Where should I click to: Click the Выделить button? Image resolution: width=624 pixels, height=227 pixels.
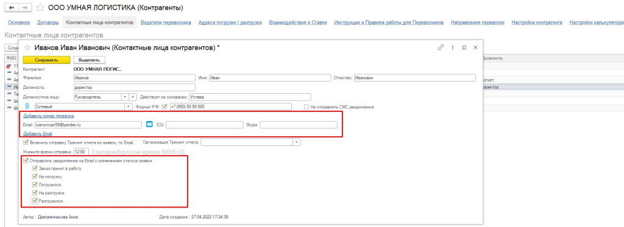89,60
